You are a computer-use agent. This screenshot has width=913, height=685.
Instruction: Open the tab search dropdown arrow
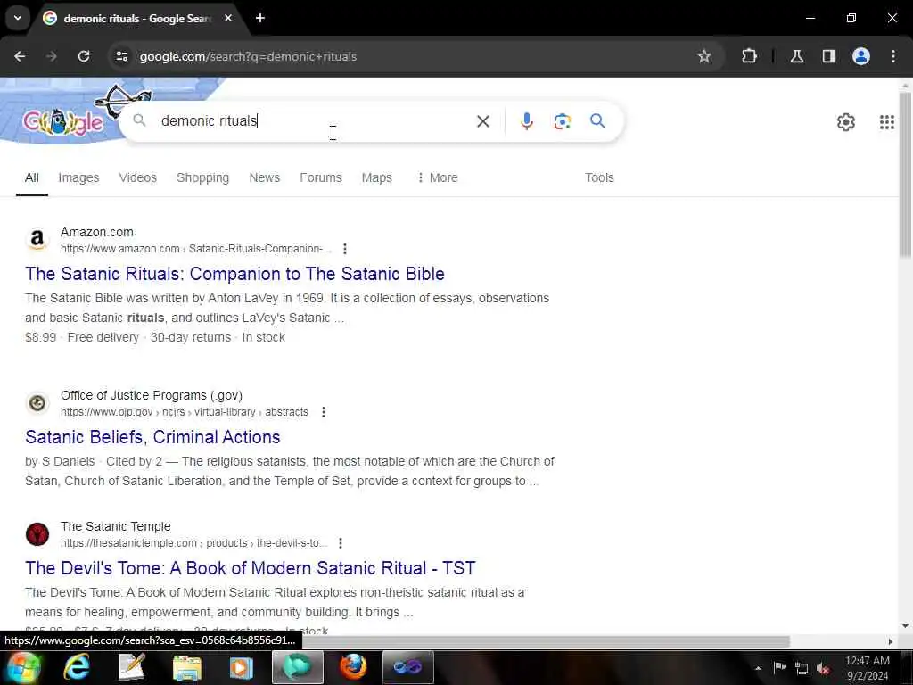coord(18,18)
